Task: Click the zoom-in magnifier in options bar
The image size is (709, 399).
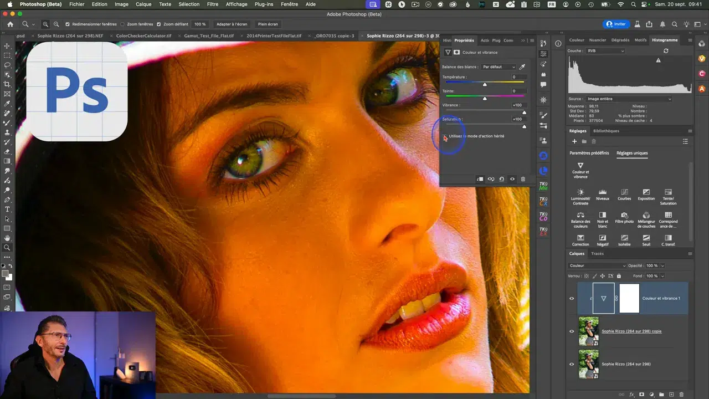Action: (x=45, y=24)
